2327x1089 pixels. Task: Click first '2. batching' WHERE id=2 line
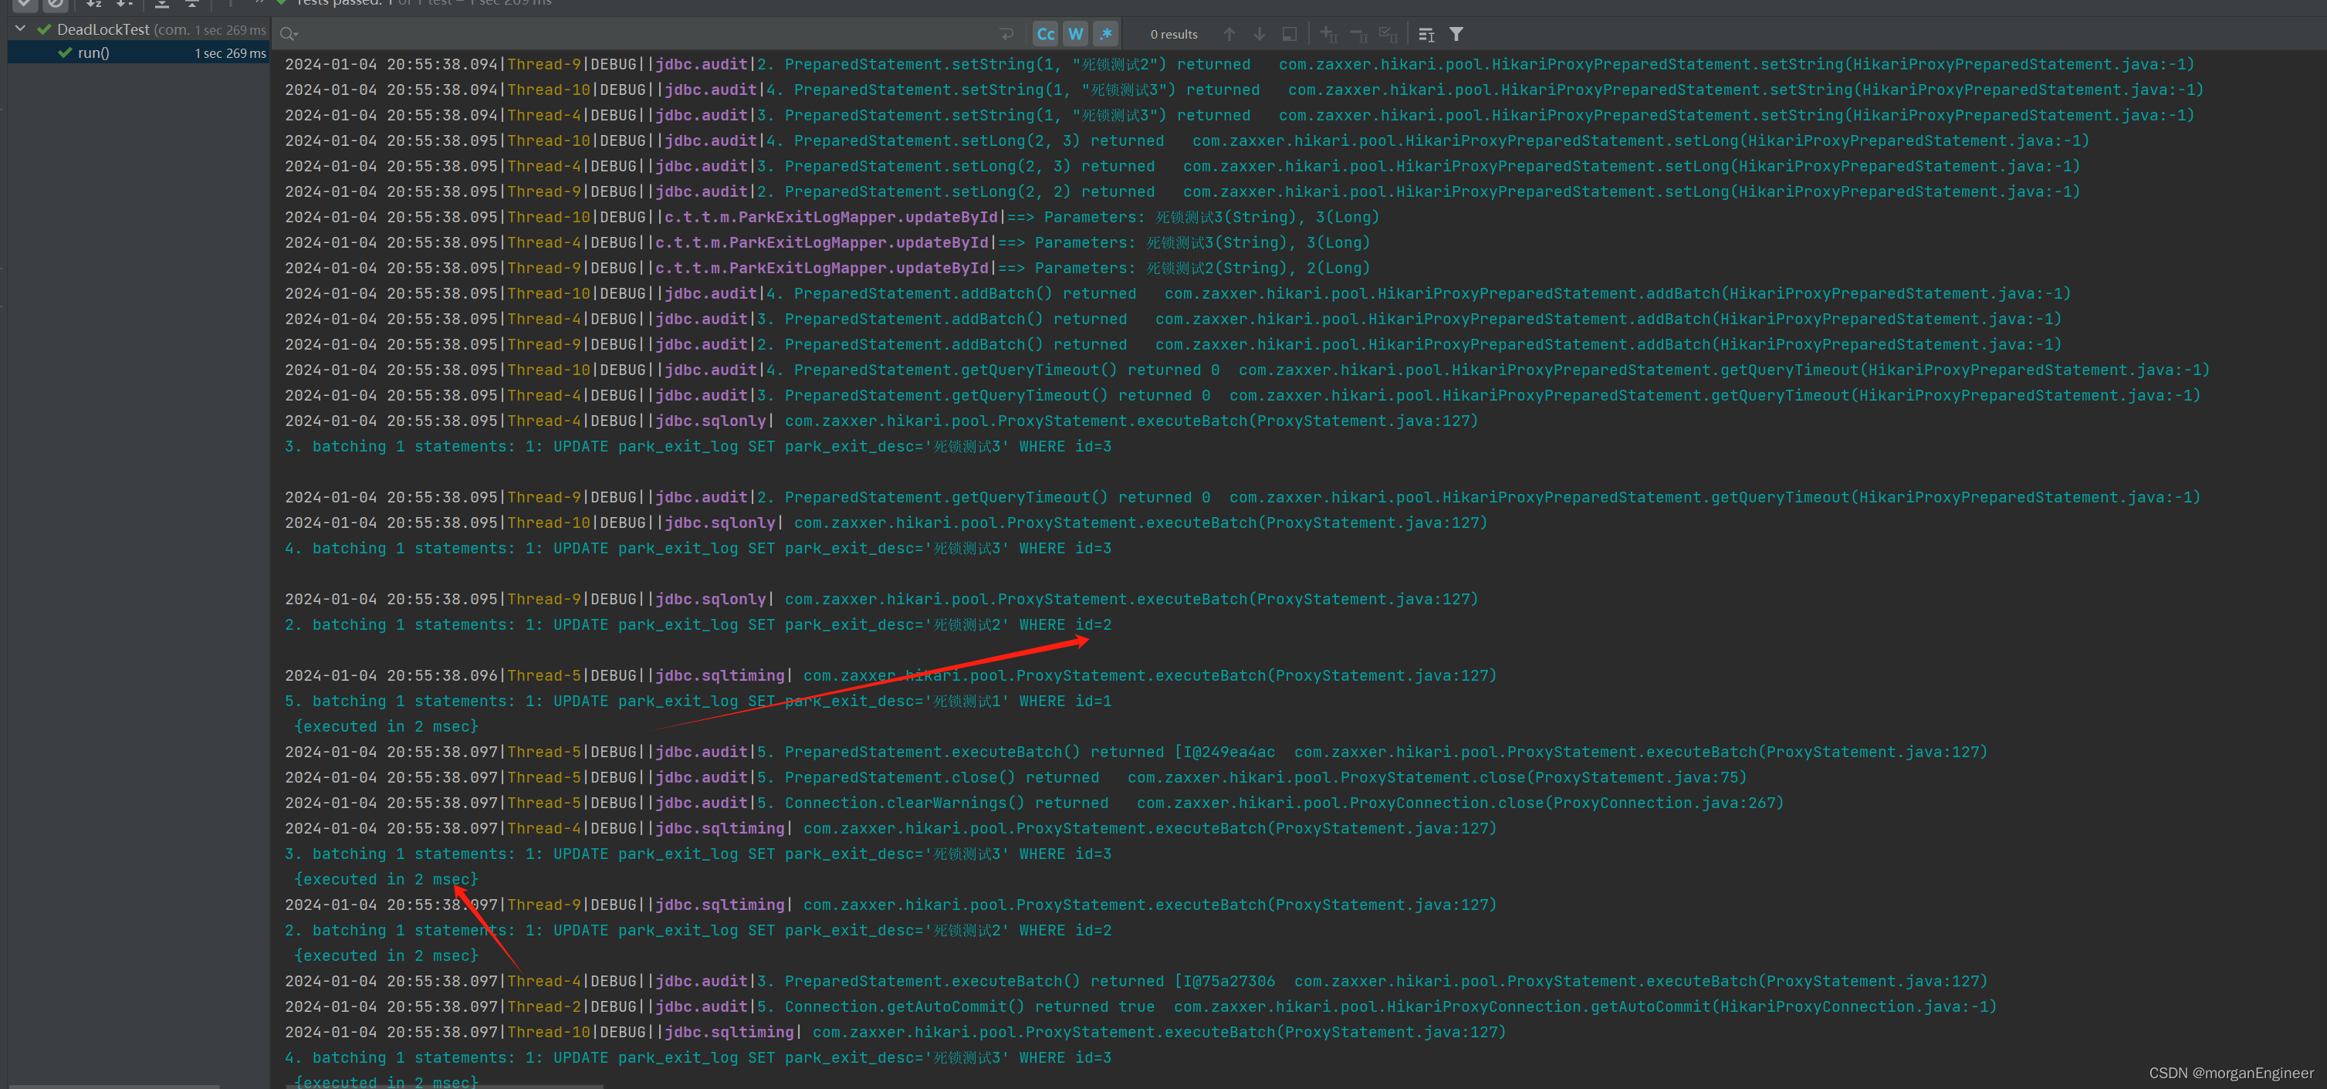pos(698,624)
